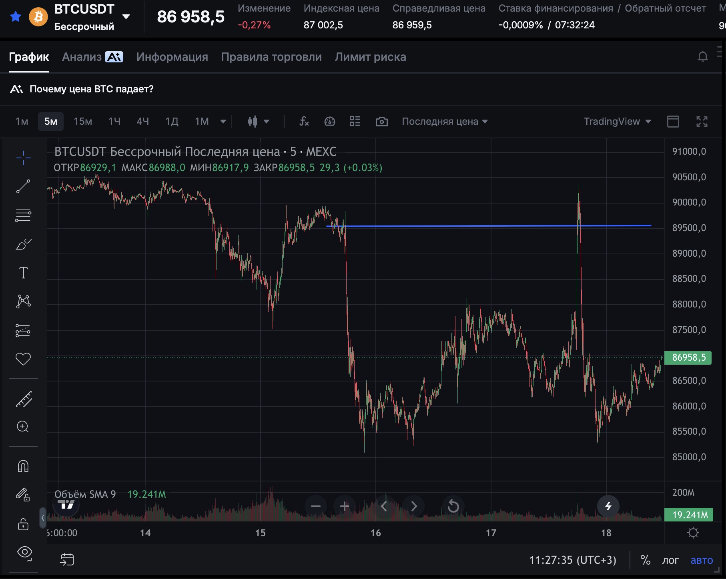This screenshot has width=726, height=579.
Task: Click the price alert bell icon
Action: click(702, 57)
